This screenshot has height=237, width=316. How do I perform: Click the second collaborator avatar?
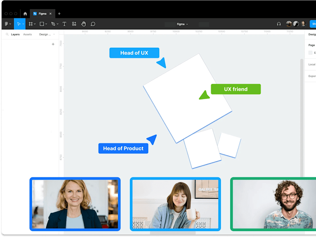coord(296,24)
